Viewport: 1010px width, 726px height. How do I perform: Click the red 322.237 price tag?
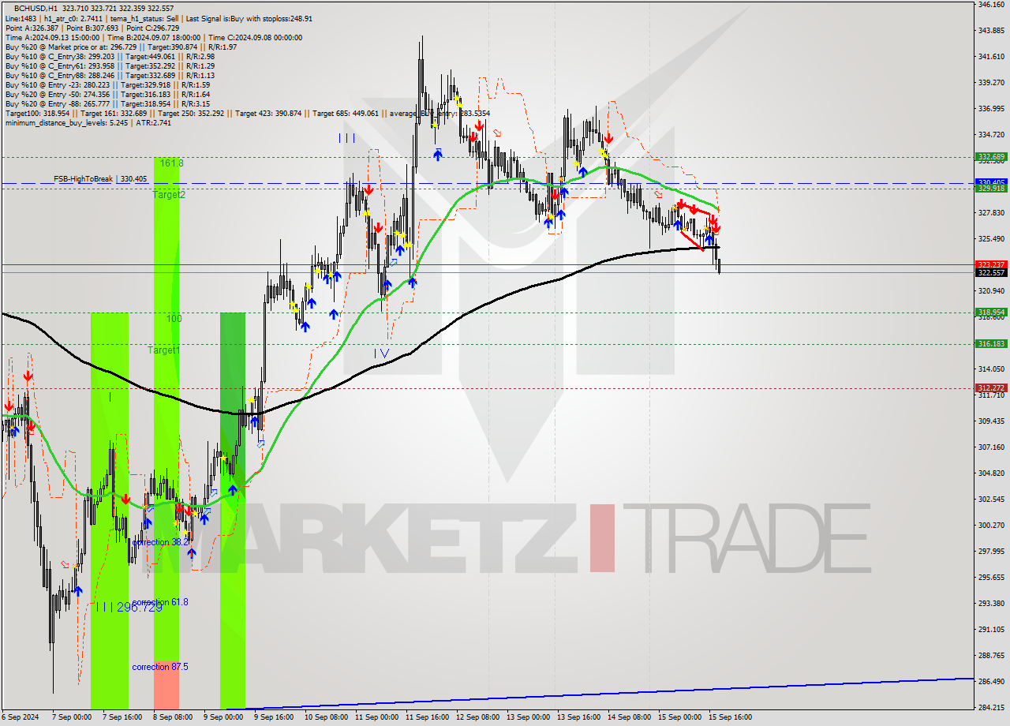[991, 264]
